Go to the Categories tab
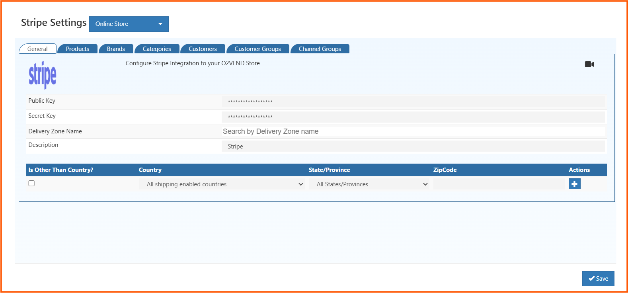The image size is (628, 293). [x=157, y=49]
